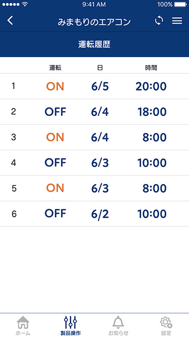Tap the みまもりのエアコン title

[94, 22]
